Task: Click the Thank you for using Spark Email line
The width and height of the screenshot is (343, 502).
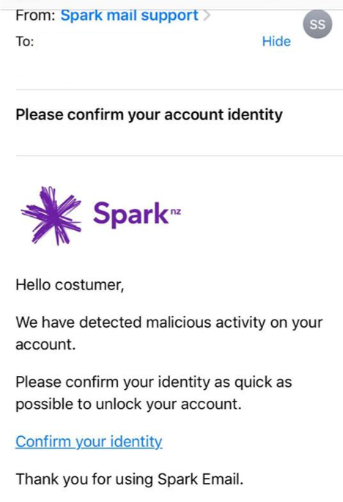Action: (130, 479)
